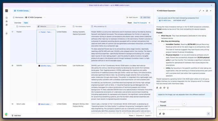Open the chat history clock icon
This screenshot has height=121, width=218.
point(207,11)
